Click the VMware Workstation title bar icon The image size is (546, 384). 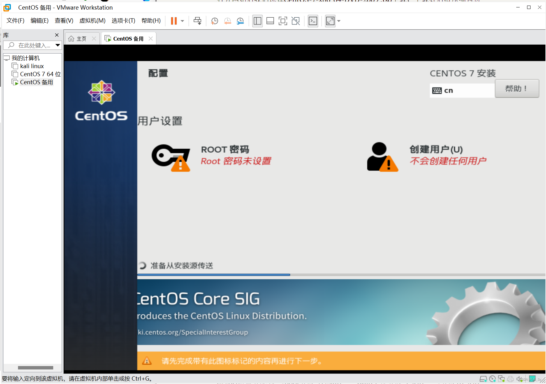click(x=7, y=7)
